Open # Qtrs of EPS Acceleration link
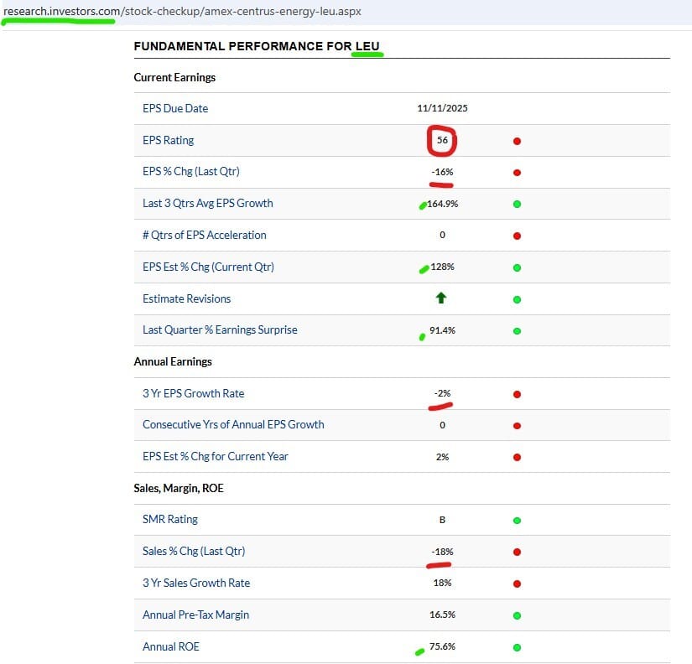 pos(205,235)
